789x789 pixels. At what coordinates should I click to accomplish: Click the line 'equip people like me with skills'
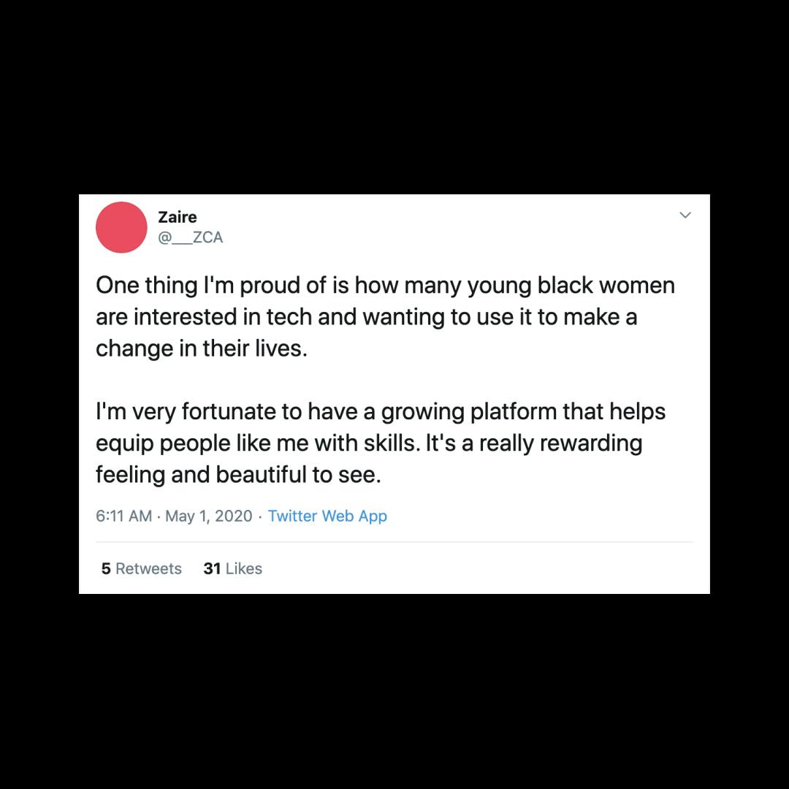(x=369, y=443)
